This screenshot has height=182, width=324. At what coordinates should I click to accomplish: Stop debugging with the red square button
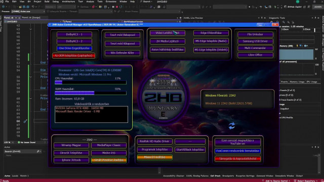point(117,7)
